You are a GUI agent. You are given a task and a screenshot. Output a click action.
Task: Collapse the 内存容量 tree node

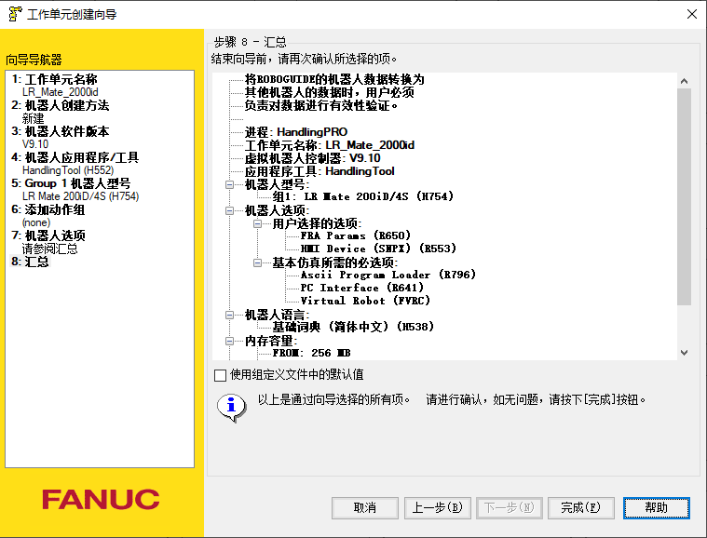pos(229,341)
